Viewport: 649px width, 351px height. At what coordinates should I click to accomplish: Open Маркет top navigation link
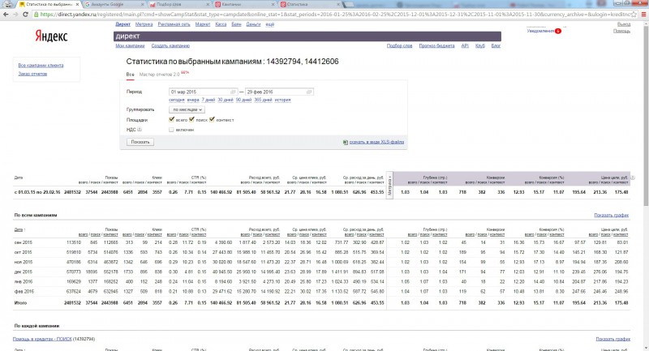[x=203, y=24]
